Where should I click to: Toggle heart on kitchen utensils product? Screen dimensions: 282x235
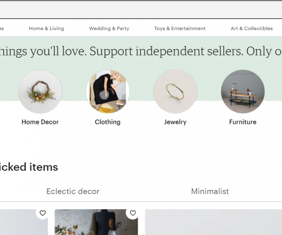point(133,213)
